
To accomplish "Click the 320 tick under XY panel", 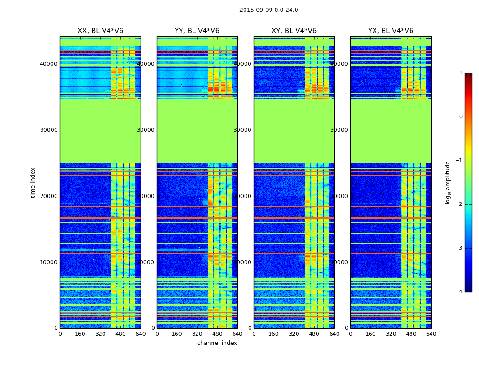I will coord(294,334).
